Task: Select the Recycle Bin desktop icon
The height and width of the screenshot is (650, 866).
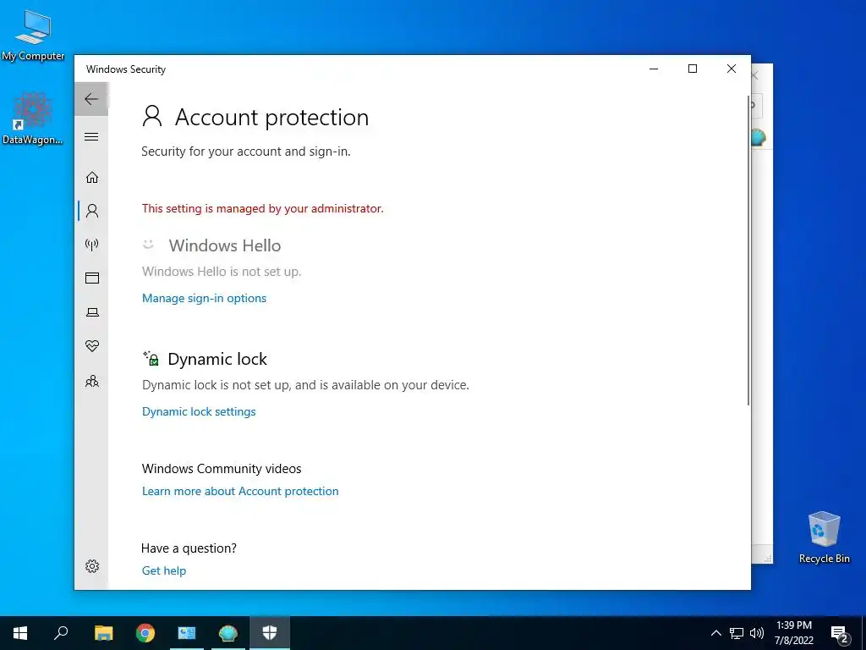Action: (x=824, y=537)
